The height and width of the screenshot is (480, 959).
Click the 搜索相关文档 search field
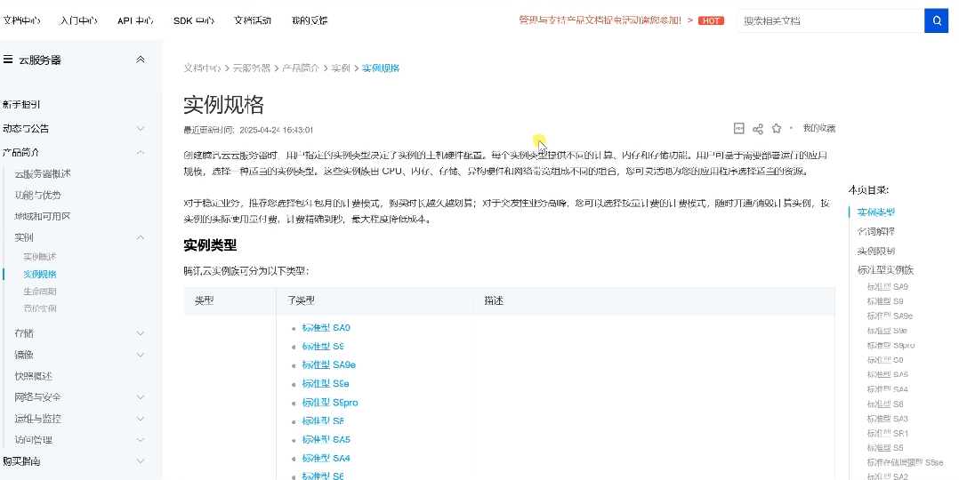coord(827,20)
